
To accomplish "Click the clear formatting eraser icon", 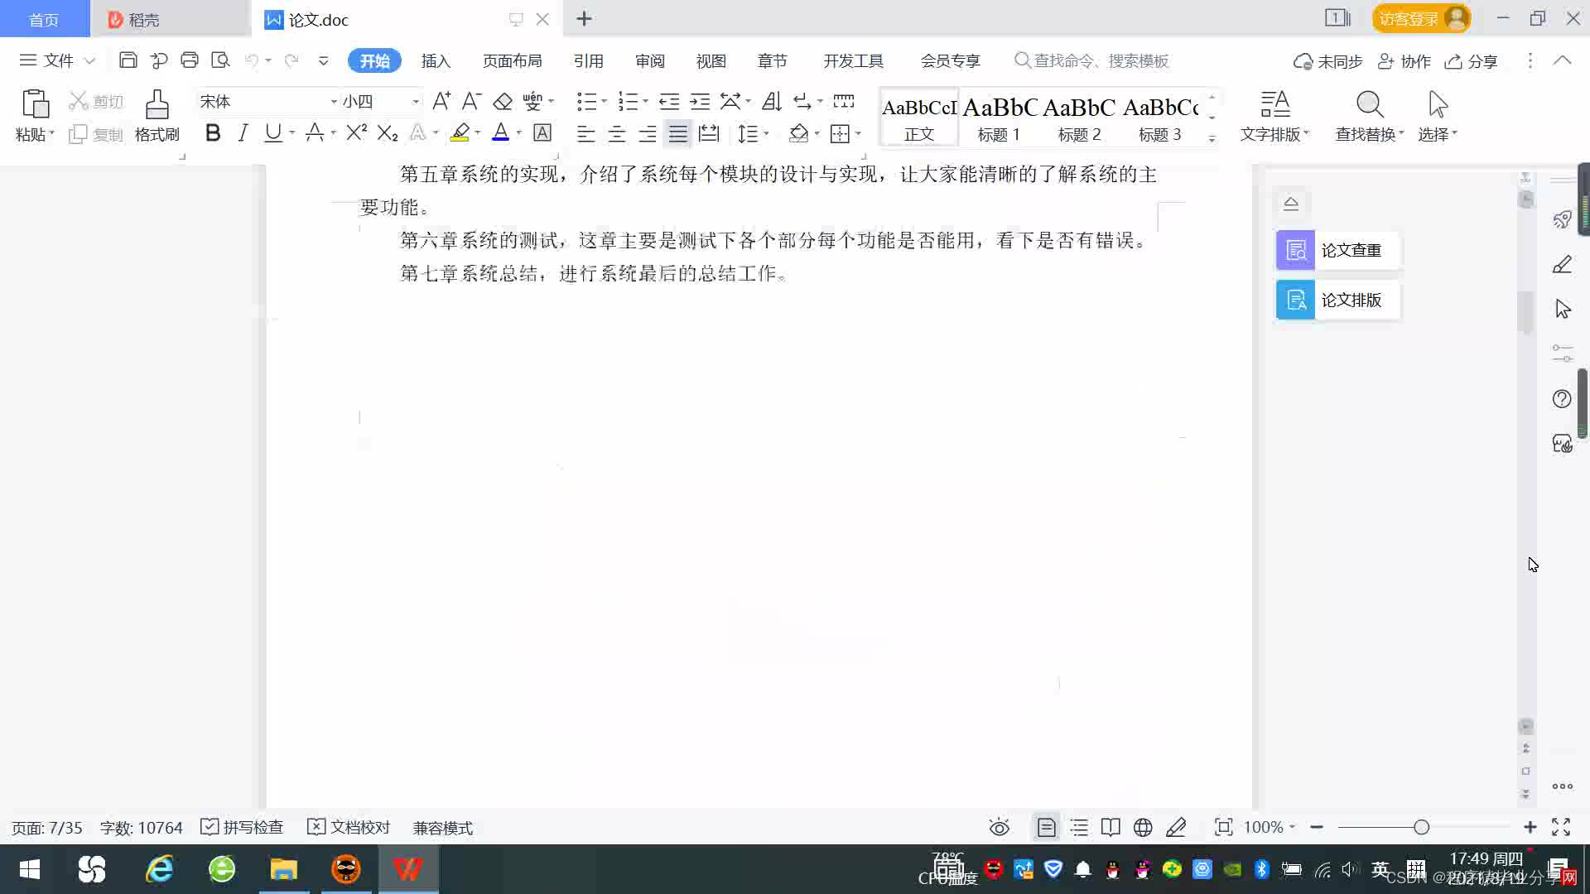I will [503, 102].
